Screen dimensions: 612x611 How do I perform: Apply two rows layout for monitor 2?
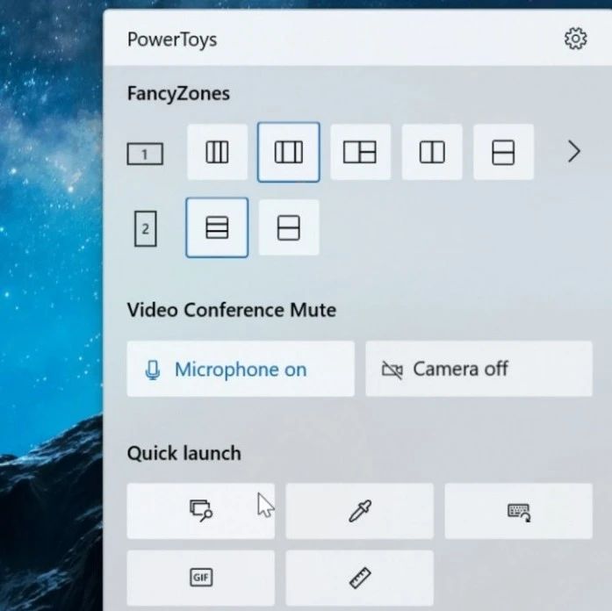pyautogui.click(x=288, y=227)
